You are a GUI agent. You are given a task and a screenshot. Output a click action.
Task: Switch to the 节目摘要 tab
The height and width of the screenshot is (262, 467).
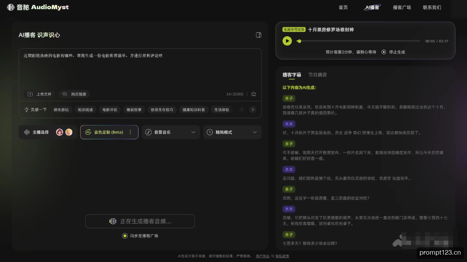pos(318,75)
